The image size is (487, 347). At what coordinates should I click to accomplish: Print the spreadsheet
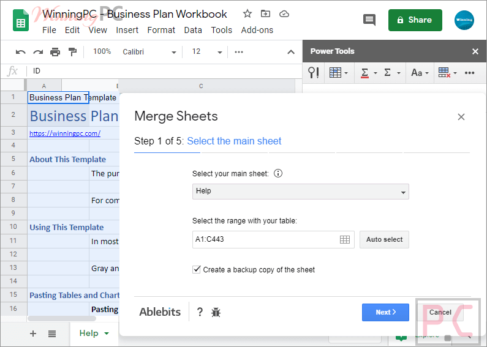pyautogui.click(x=55, y=52)
